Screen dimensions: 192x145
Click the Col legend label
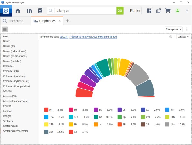(x=148, y=117)
